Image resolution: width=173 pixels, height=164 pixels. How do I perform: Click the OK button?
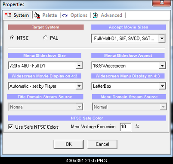69,144
